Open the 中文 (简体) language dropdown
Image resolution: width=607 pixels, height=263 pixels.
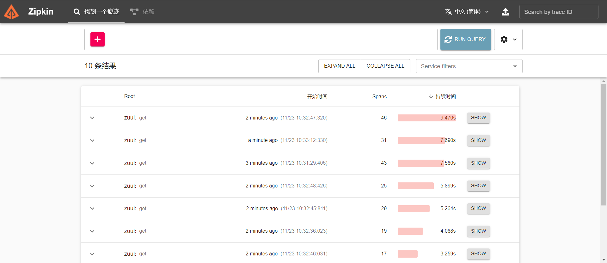(x=467, y=12)
